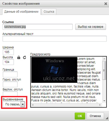Click the preview vertical scrollbar thumb
The image size is (109, 121).
point(104,70)
